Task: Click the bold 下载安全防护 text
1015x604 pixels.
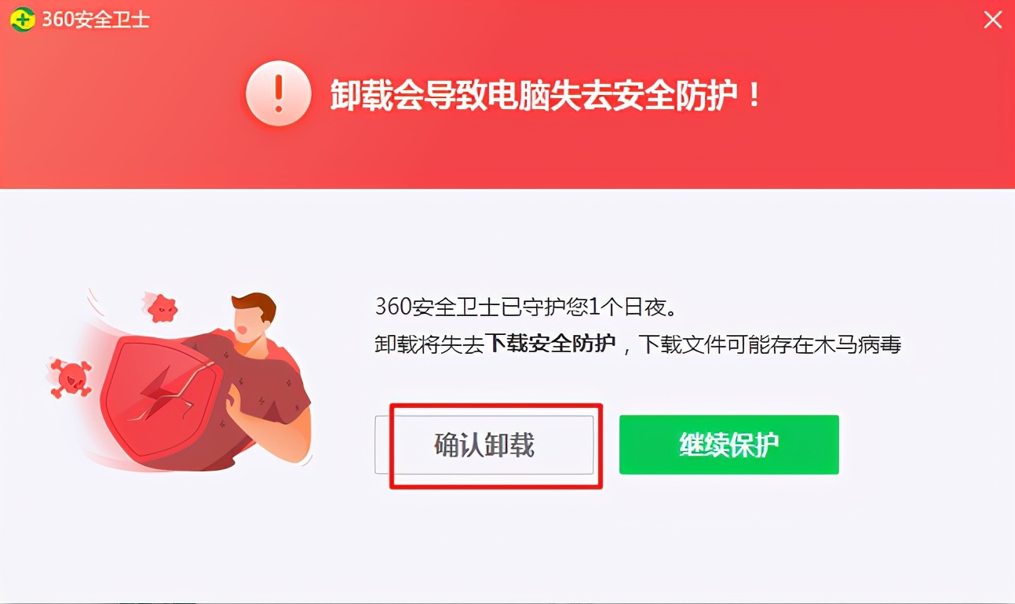Action: 549,343
